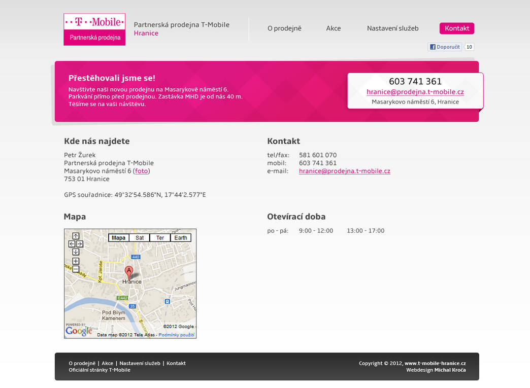Click the Přestěhovali jsme se! heading
The image size is (530, 388).
click(112, 78)
